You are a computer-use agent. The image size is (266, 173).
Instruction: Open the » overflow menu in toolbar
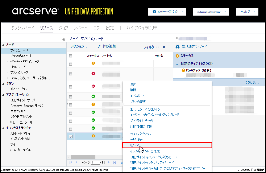(x=165, y=47)
